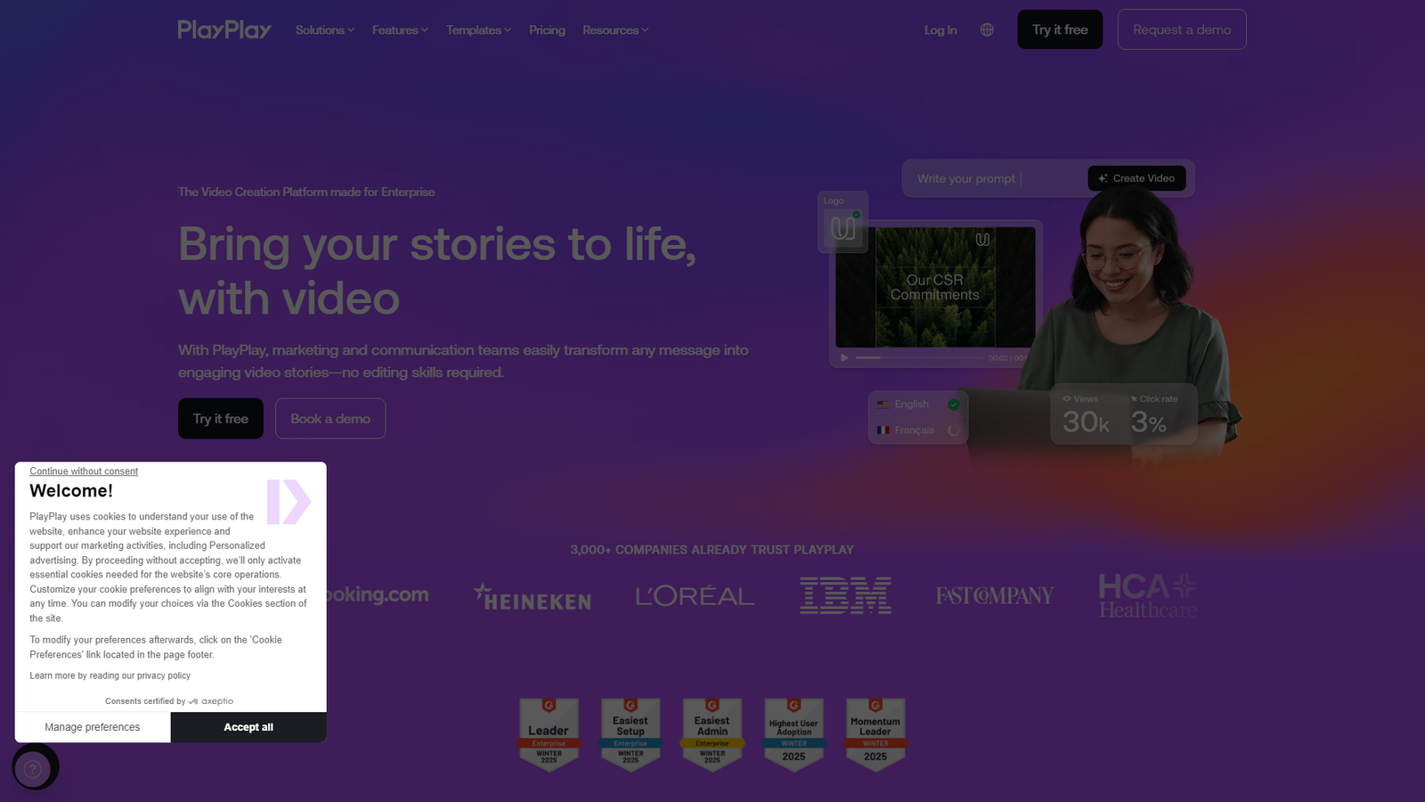
Task: Expand the Resources menu
Action: 615,30
